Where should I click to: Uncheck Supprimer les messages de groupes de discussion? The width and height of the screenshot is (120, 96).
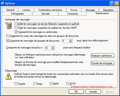click(8, 41)
